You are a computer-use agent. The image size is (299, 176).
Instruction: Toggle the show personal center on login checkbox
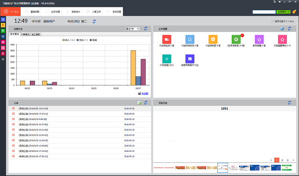click(273, 21)
